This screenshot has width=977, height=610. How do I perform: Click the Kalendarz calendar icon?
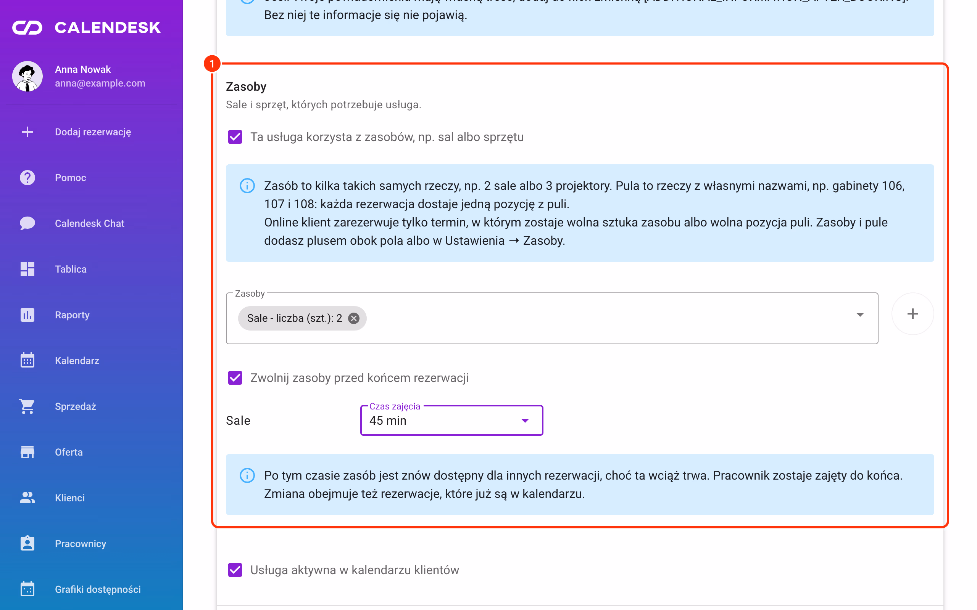tap(27, 360)
